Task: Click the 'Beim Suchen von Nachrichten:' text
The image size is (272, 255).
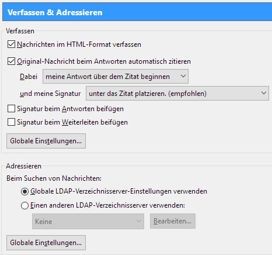Action: pos(54,178)
